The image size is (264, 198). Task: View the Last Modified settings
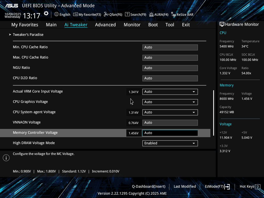click(x=185, y=186)
